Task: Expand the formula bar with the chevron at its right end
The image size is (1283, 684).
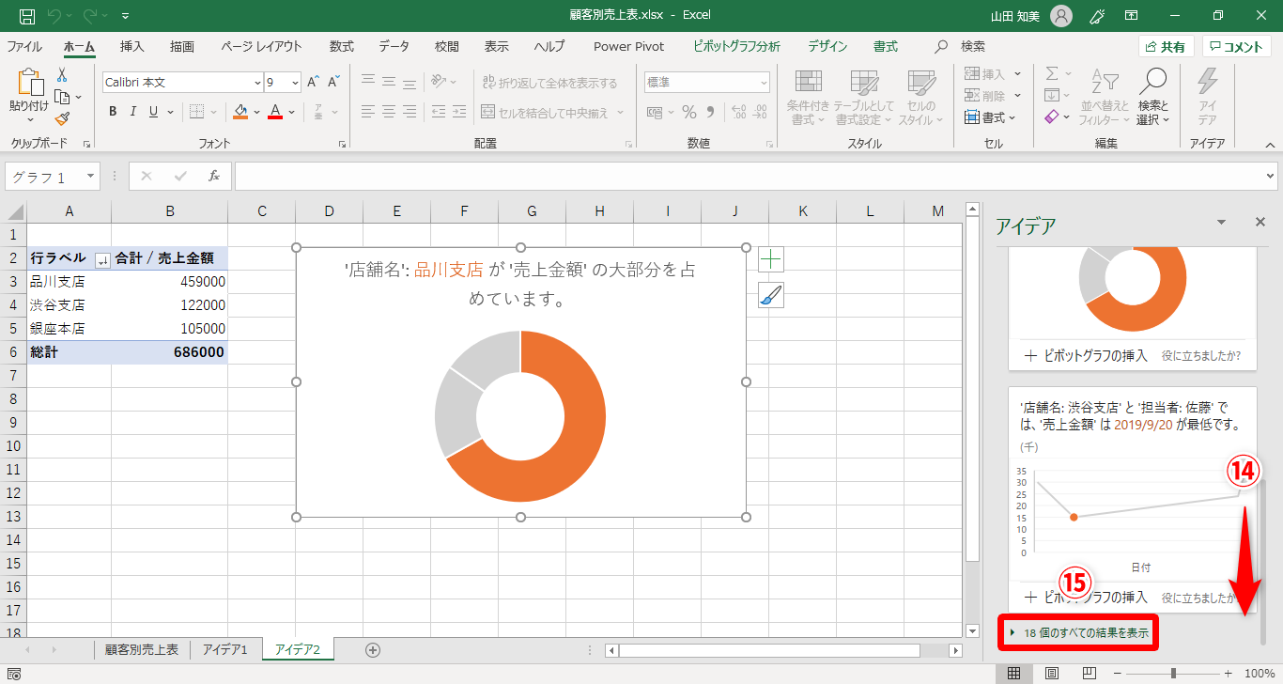Action: pyautogui.click(x=1272, y=176)
